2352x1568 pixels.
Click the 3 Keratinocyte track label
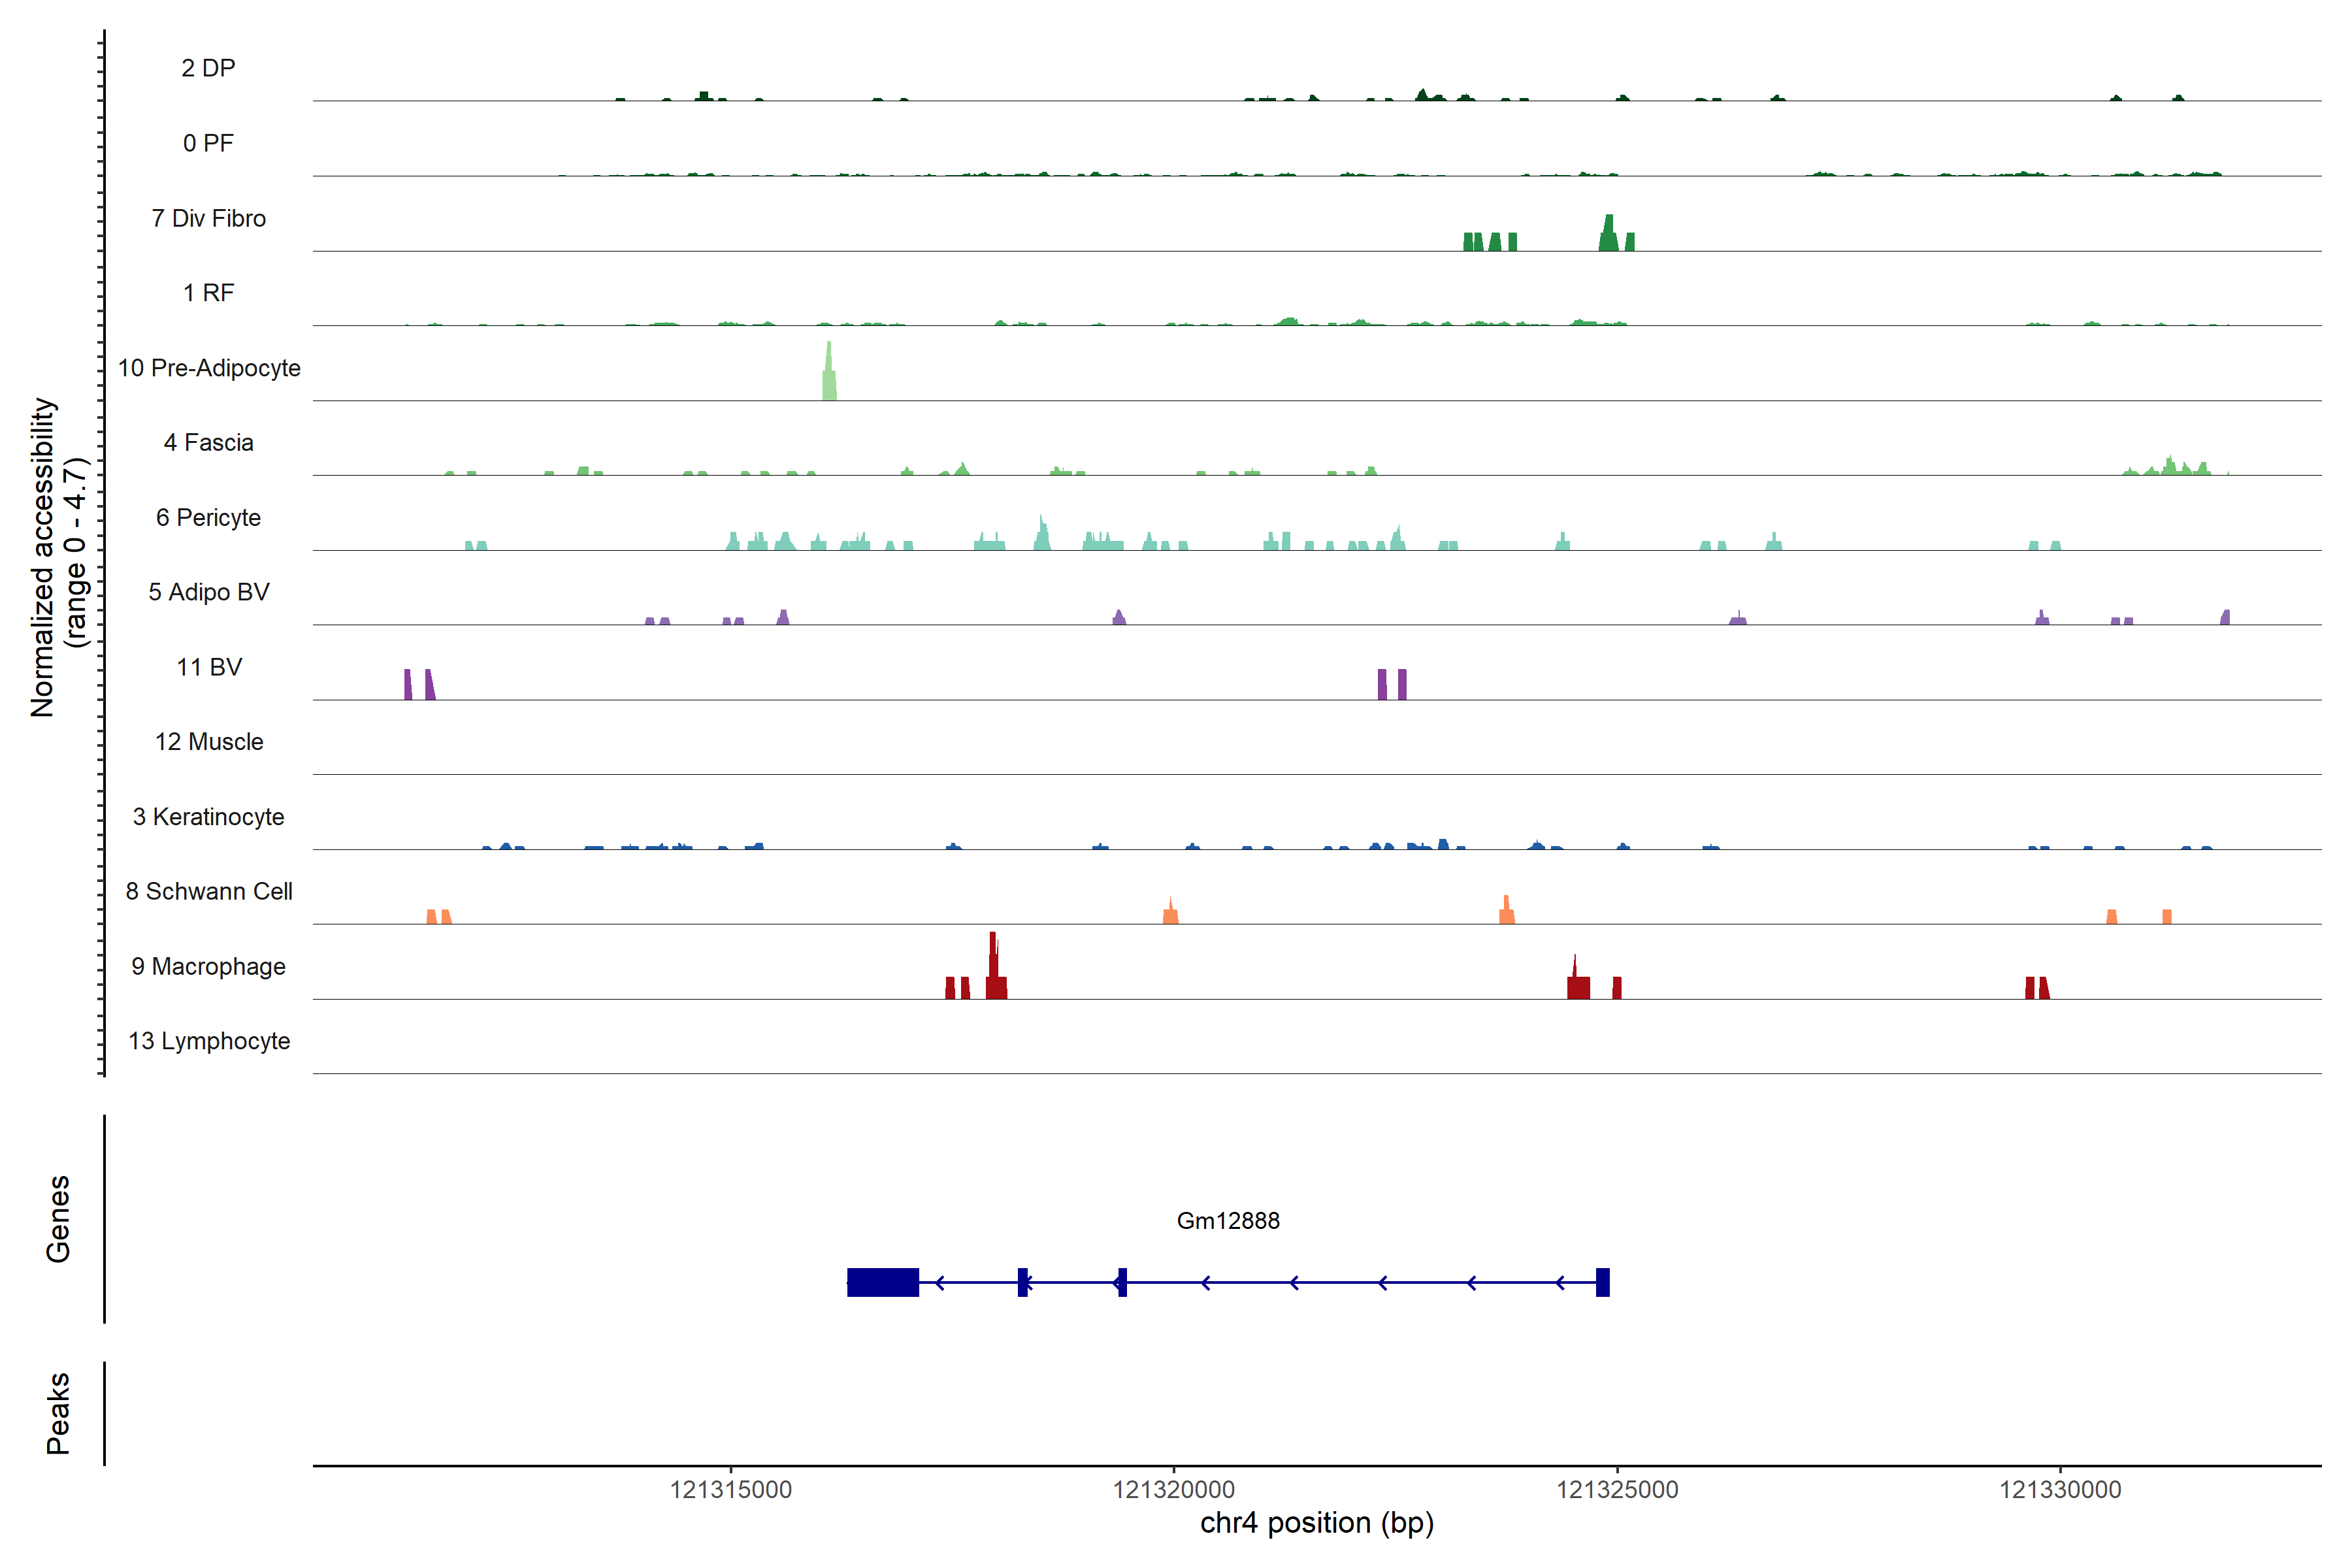point(208,817)
